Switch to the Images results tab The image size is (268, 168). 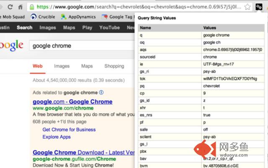[x=62, y=66]
